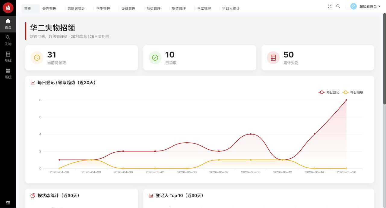
Task: Open the 系统 sidebar grid icon
Action: pyautogui.click(x=8, y=70)
